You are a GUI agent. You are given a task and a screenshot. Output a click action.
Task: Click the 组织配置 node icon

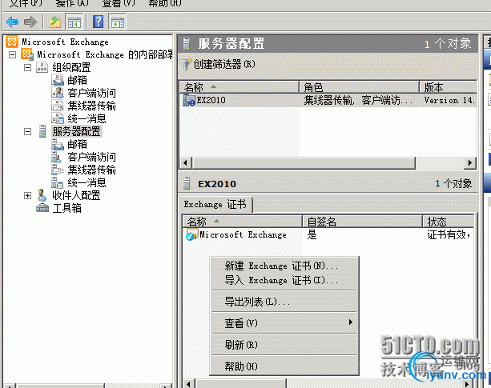point(42,67)
